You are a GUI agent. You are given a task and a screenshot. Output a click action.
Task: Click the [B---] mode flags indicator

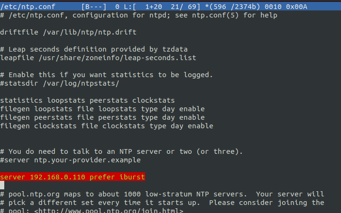coord(94,7)
